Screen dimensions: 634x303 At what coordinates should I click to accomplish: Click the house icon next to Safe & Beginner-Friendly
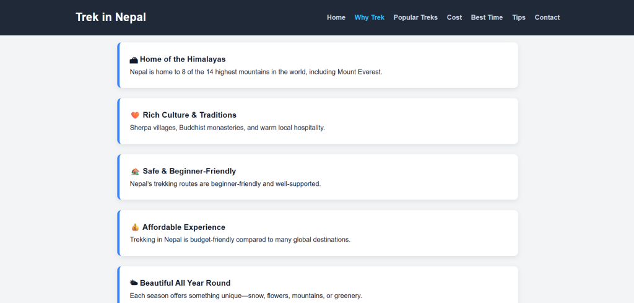pos(135,172)
